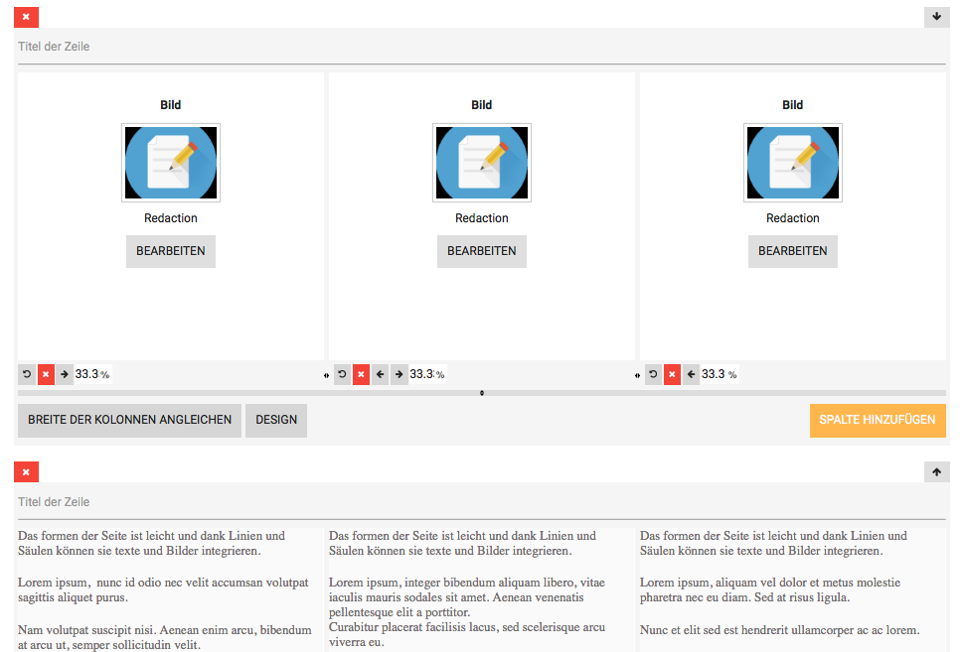The image size is (963, 652).
Task: Click the first row's Titel der Zeile field
Action: click(481, 47)
